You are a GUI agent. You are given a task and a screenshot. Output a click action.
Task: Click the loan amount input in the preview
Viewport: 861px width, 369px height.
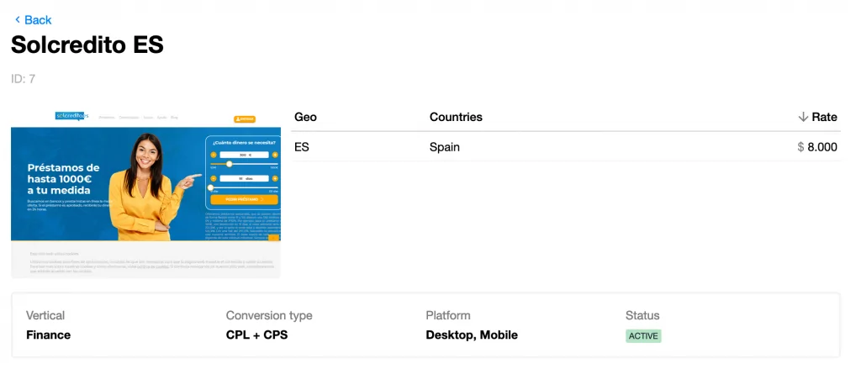244,155
